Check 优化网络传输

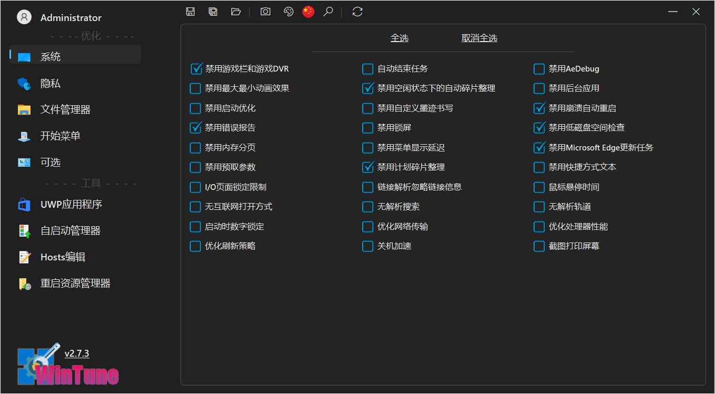368,227
